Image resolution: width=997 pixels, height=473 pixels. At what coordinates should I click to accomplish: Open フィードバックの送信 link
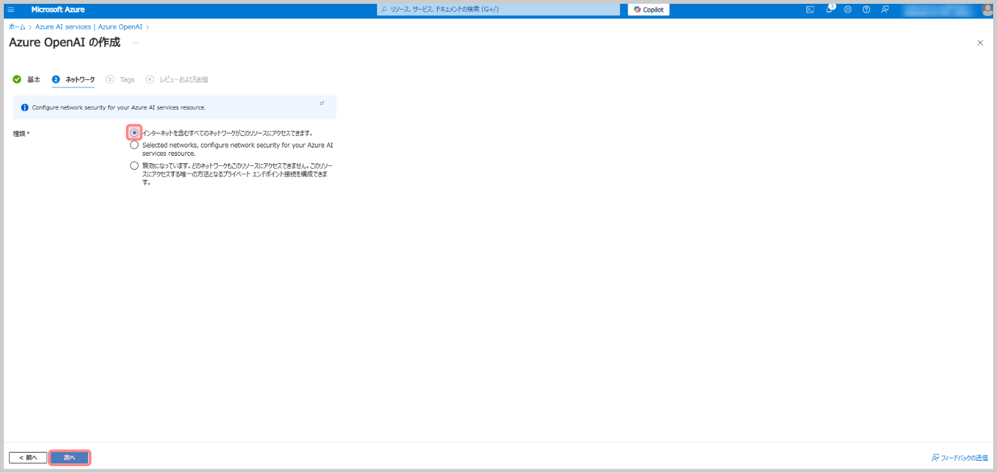[x=959, y=458]
